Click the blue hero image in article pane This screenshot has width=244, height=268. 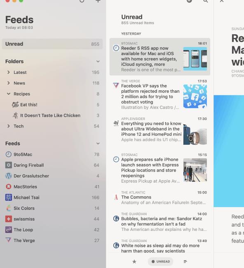229,151
